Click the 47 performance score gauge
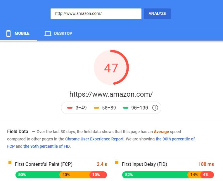Image resolution: width=223 pixels, height=181 pixels. tap(111, 67)
